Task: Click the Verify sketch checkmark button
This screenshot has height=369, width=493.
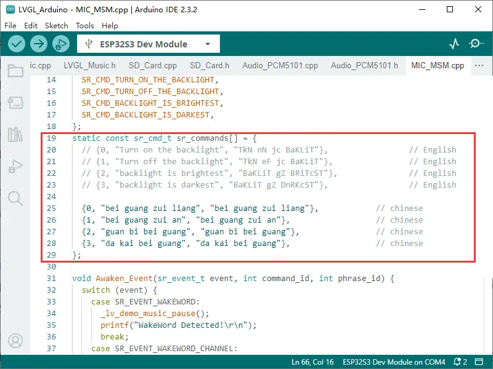Action: coord(17,44)
